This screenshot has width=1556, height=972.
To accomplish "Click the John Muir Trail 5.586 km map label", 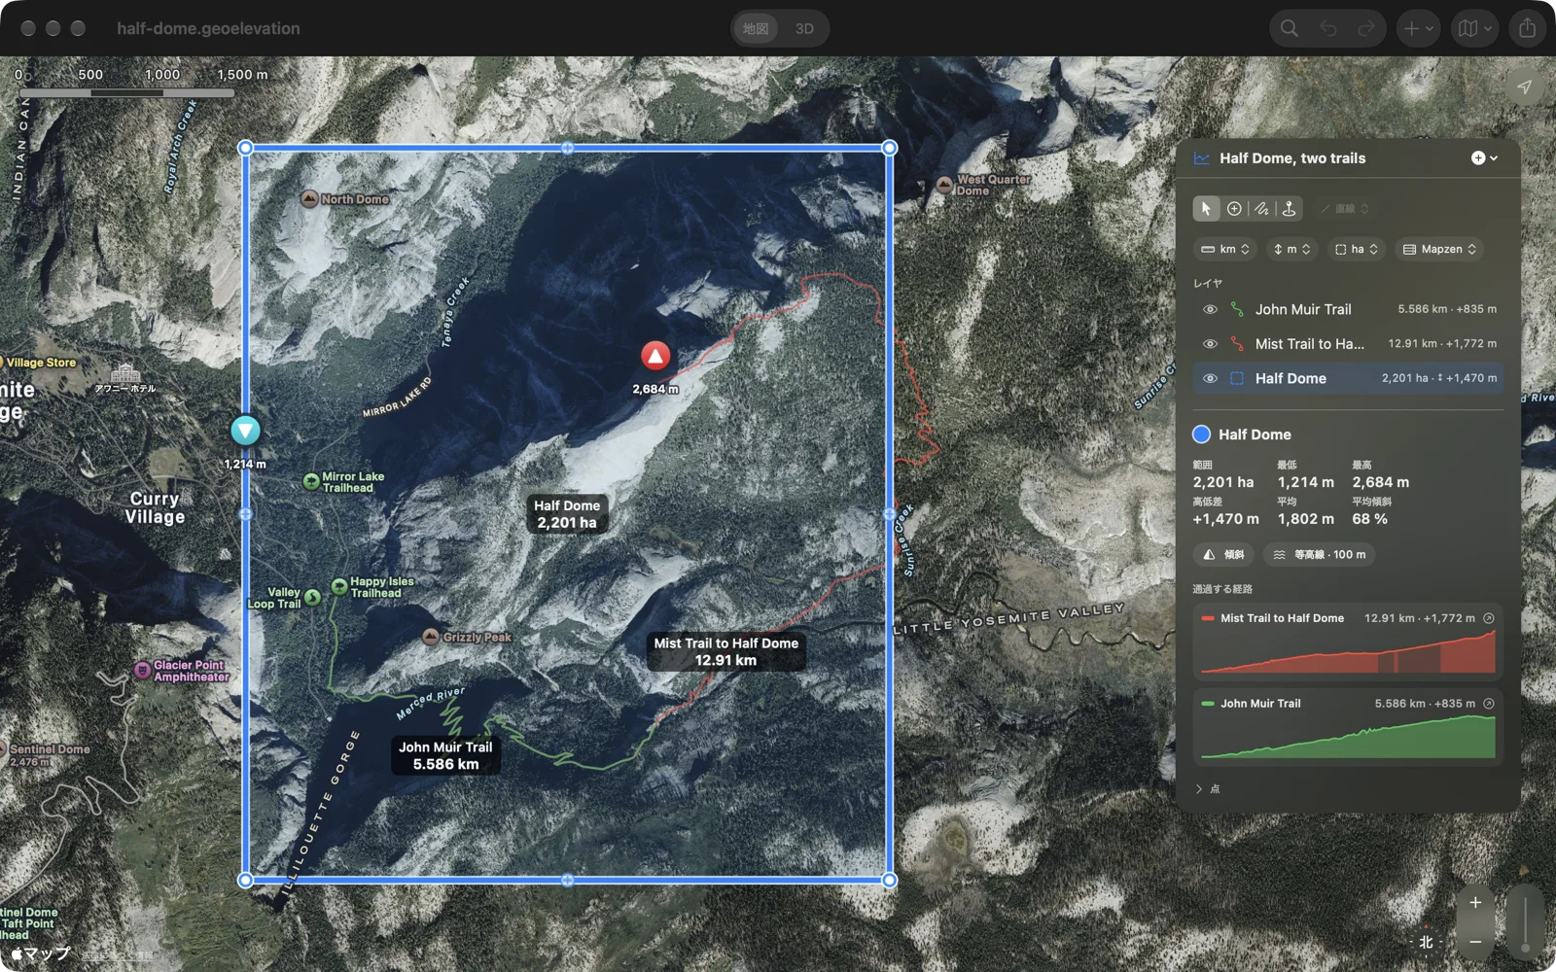I will [445, 756].
